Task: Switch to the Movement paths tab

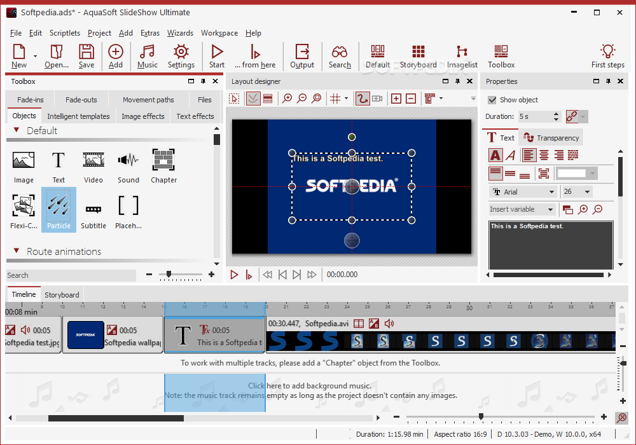Action: tap(148, 100)
